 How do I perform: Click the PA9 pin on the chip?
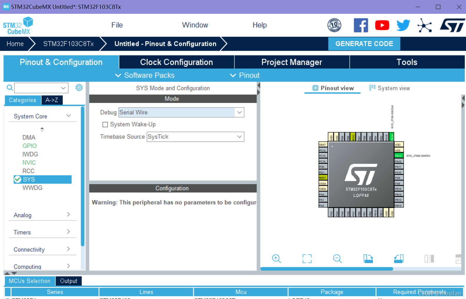[x=399, y=178]
